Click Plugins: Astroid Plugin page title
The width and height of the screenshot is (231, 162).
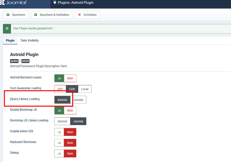click(76, 3)
